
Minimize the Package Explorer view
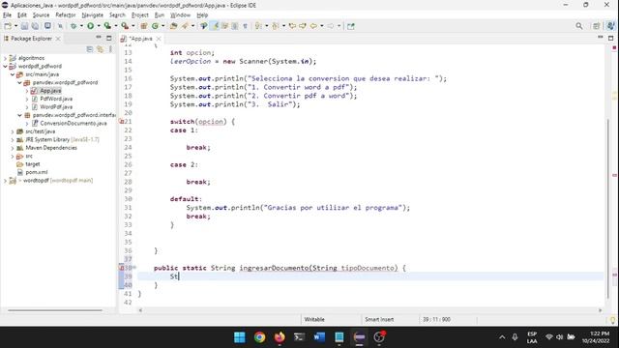pyautogui.click(x=99, y=38)
